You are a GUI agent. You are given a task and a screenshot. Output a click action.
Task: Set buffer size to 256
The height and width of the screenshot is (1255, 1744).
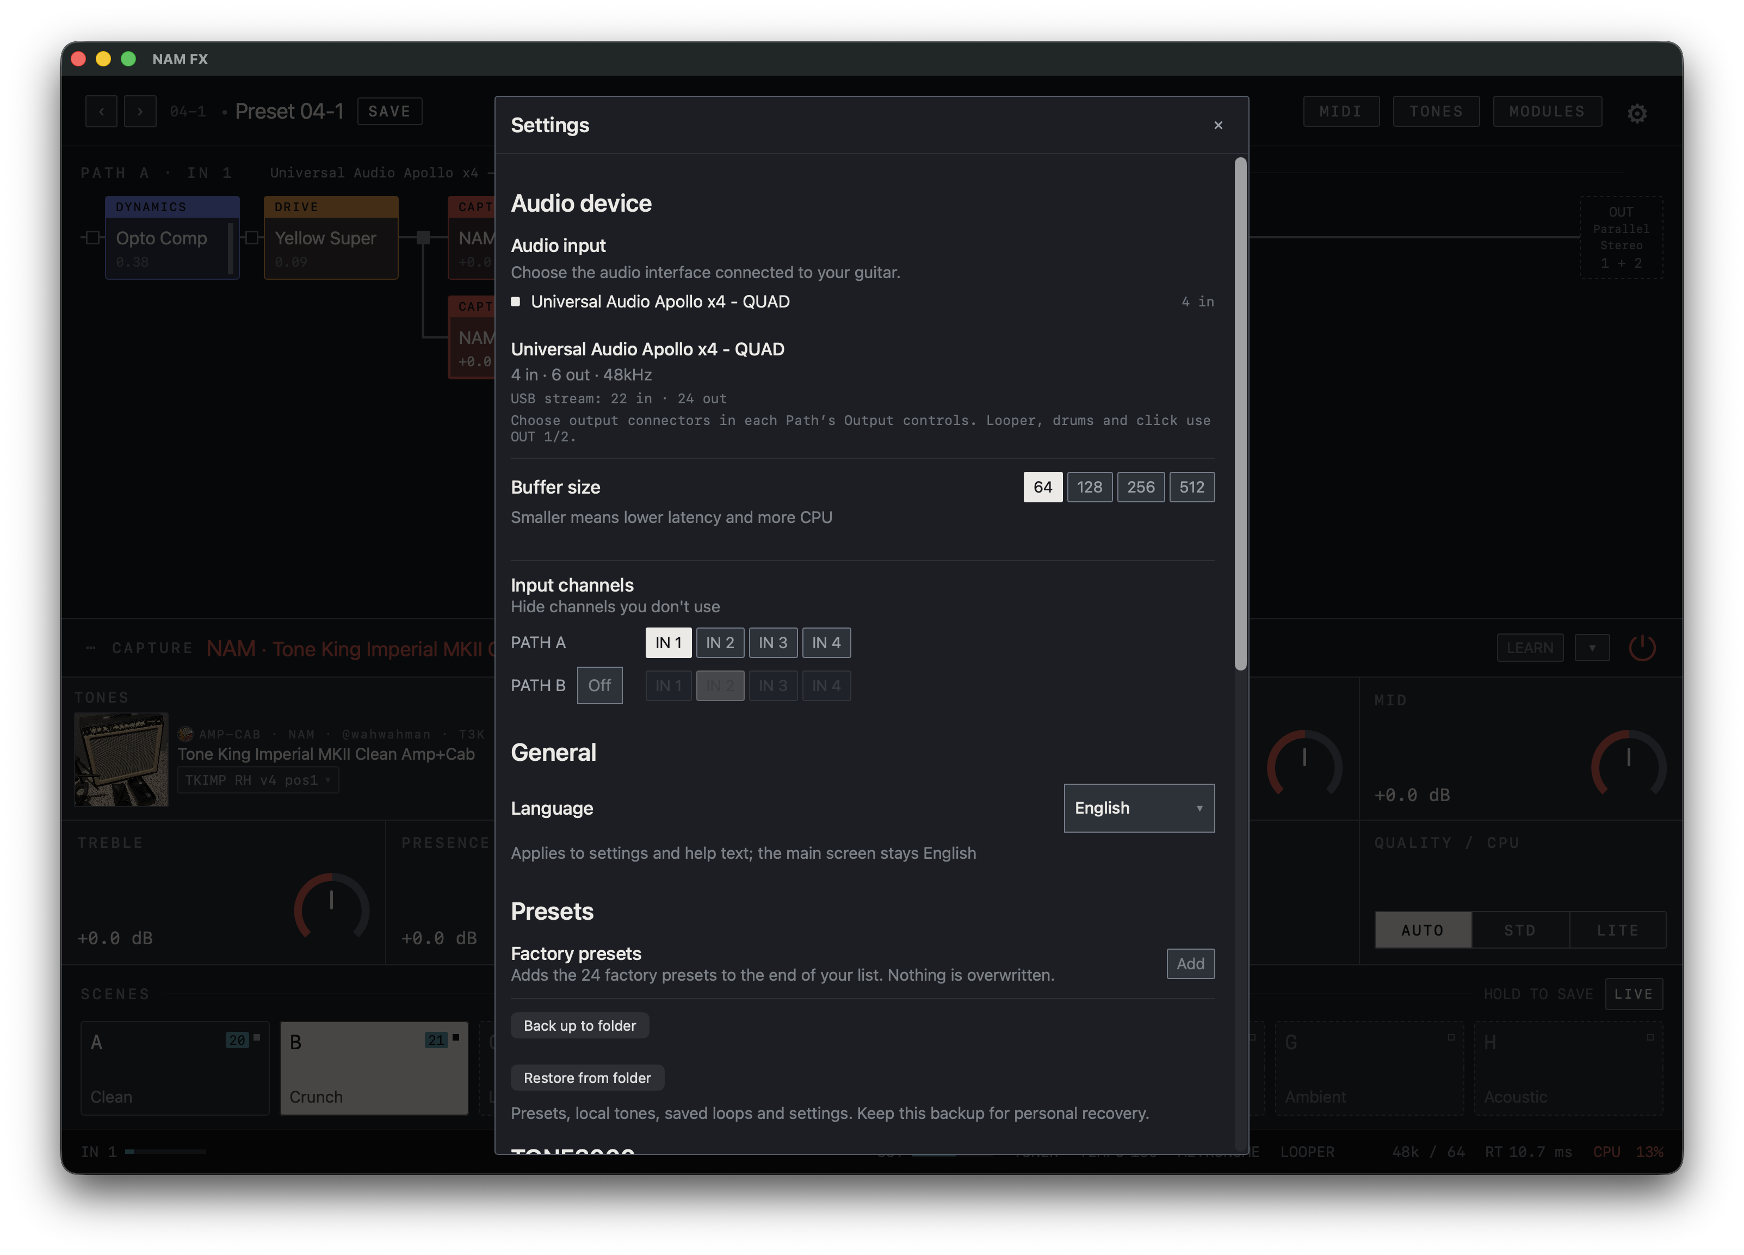coord(1140,487)
